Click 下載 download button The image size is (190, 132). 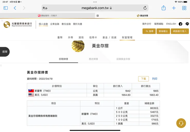(144, 79)
